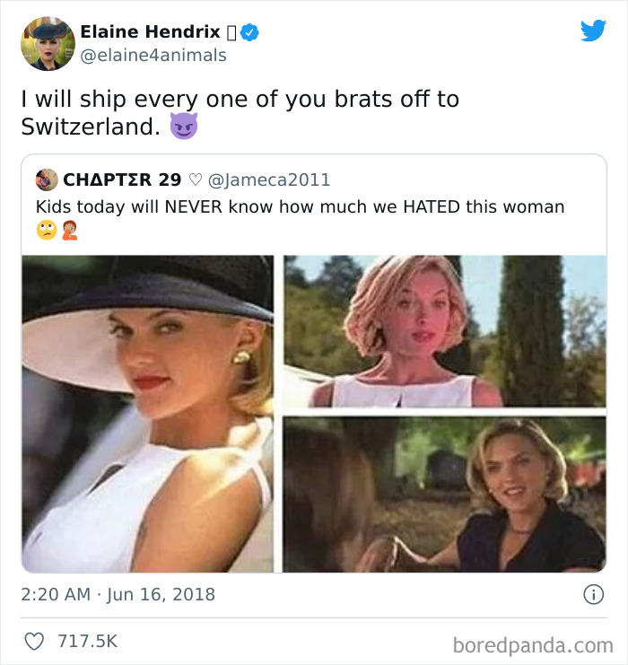Go to the @Jameca2011 profile handle
This screenshot has height=665, width=628.
[x=269, y=179]
